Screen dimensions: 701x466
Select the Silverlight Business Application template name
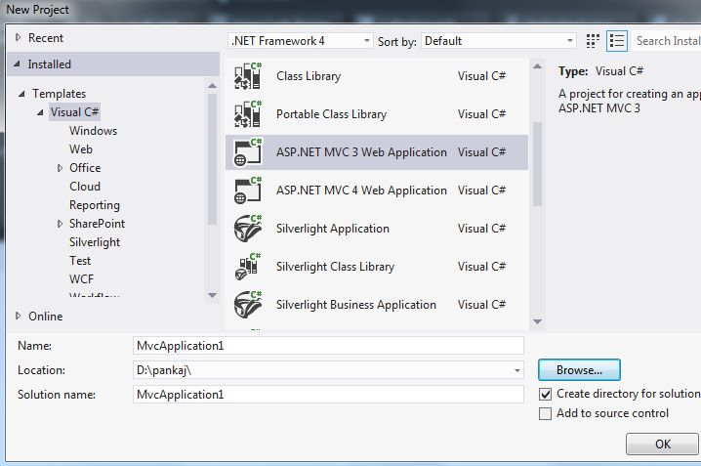355,305
